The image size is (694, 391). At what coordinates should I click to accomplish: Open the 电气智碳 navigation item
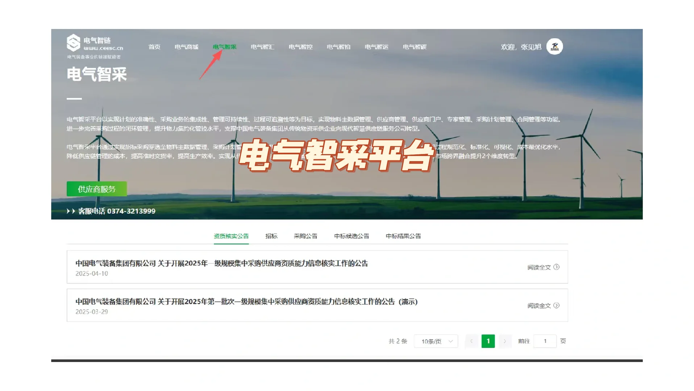click(x=415, y=46)
